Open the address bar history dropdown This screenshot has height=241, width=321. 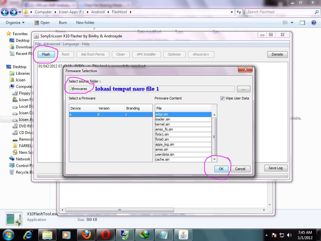[x=232, y=12]
